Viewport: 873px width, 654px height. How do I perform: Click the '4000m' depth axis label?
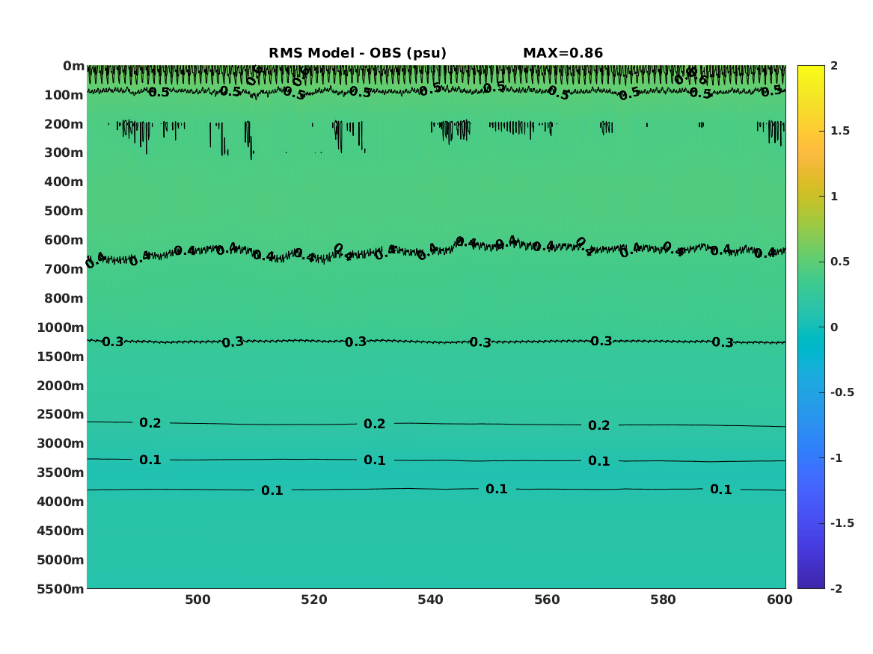point(61,502)
